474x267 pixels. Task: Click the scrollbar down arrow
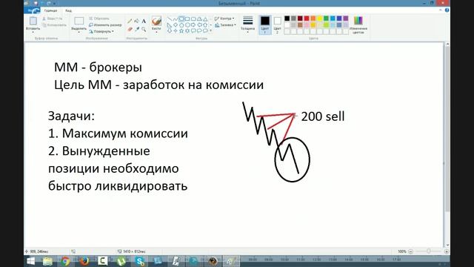tap(447, 245)
